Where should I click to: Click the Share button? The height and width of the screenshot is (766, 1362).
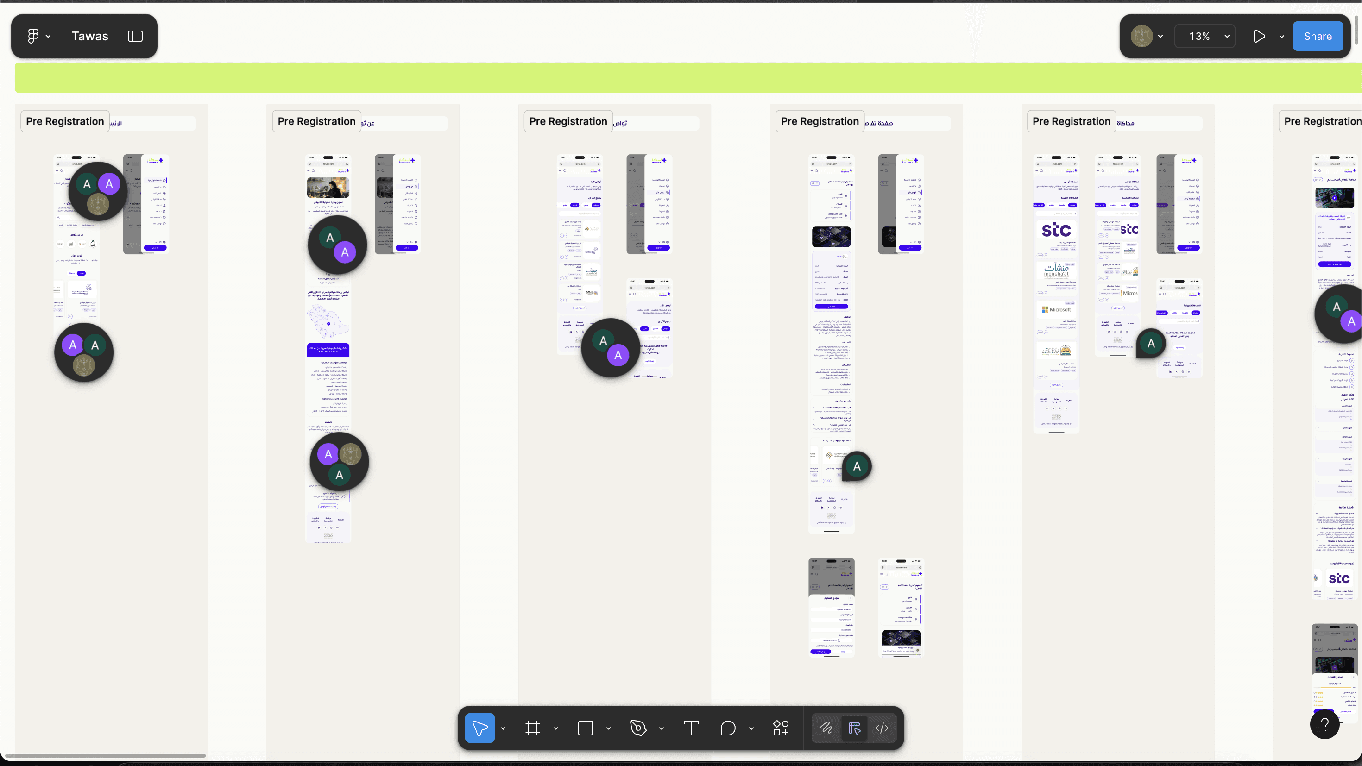click(x=1318, y=36)
